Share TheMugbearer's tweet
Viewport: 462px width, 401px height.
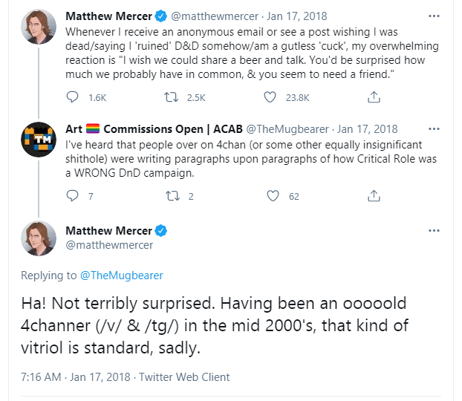375,196
